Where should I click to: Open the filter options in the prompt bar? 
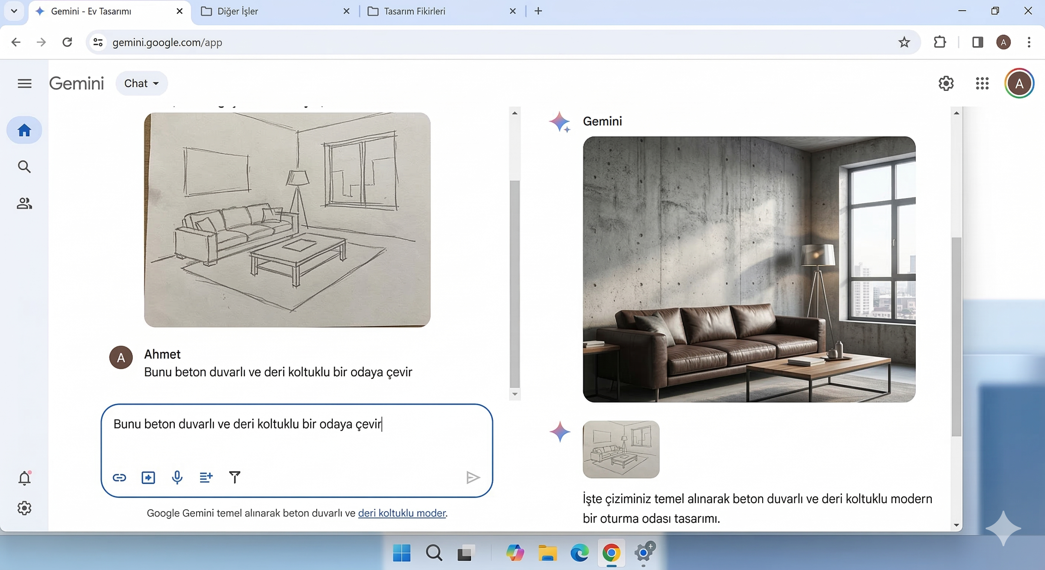pos(235,478)
